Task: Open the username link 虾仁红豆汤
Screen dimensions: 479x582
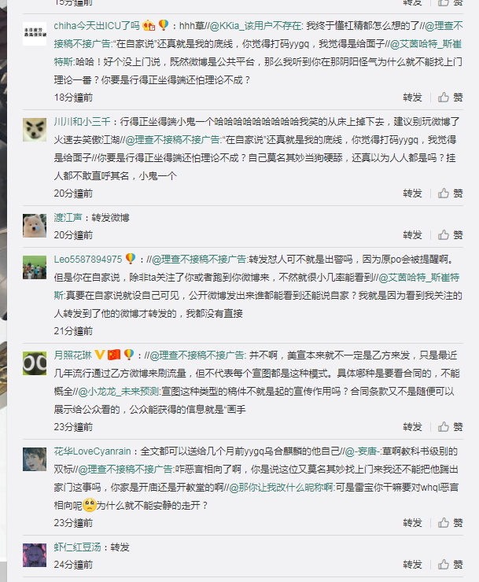Action: coord(78,547)
